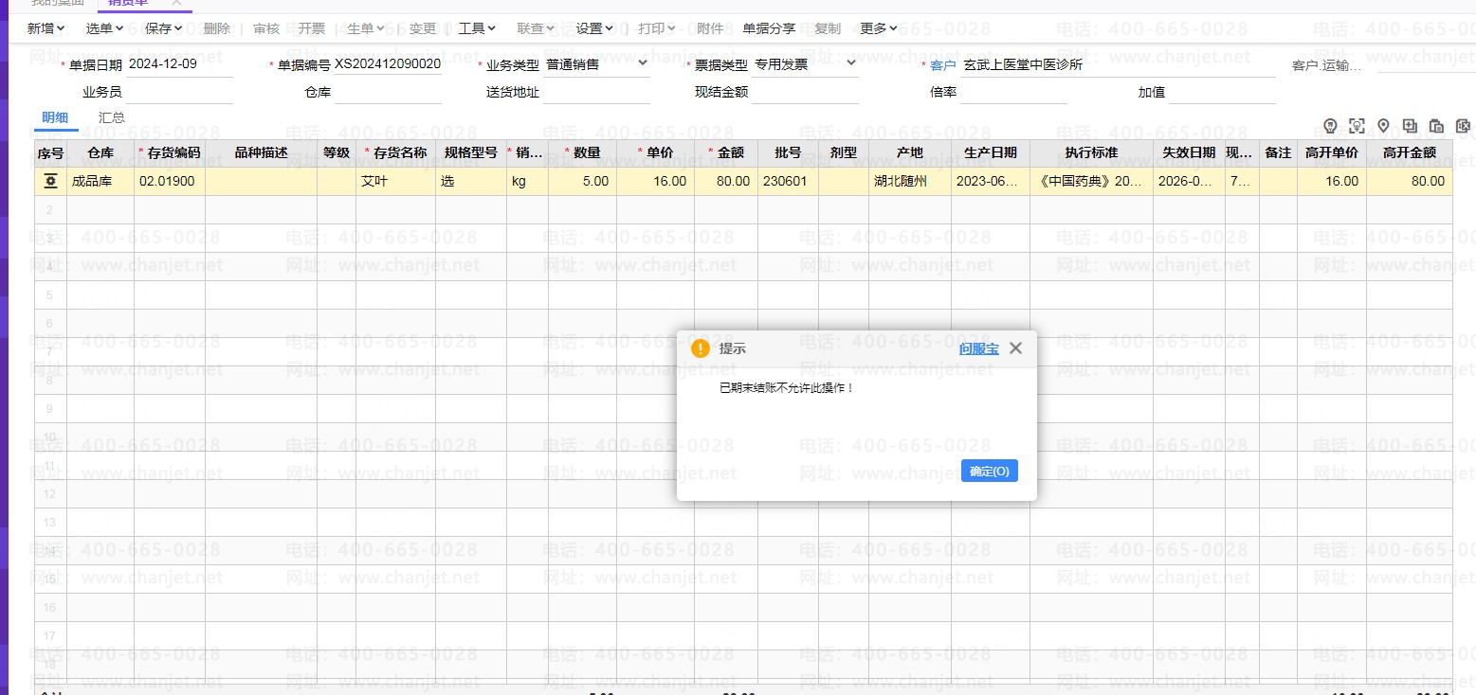Expand the 新增 toolbar dropdown

(x=46, y=28)
